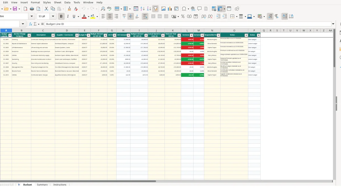Insert Chart icon

(170, 9)
